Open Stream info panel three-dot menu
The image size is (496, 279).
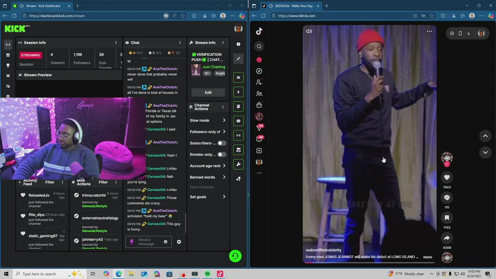pos(223,43)
